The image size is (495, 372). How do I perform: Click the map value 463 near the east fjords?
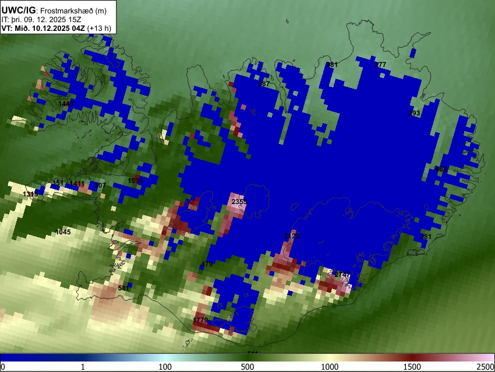[x=441, y=169]
